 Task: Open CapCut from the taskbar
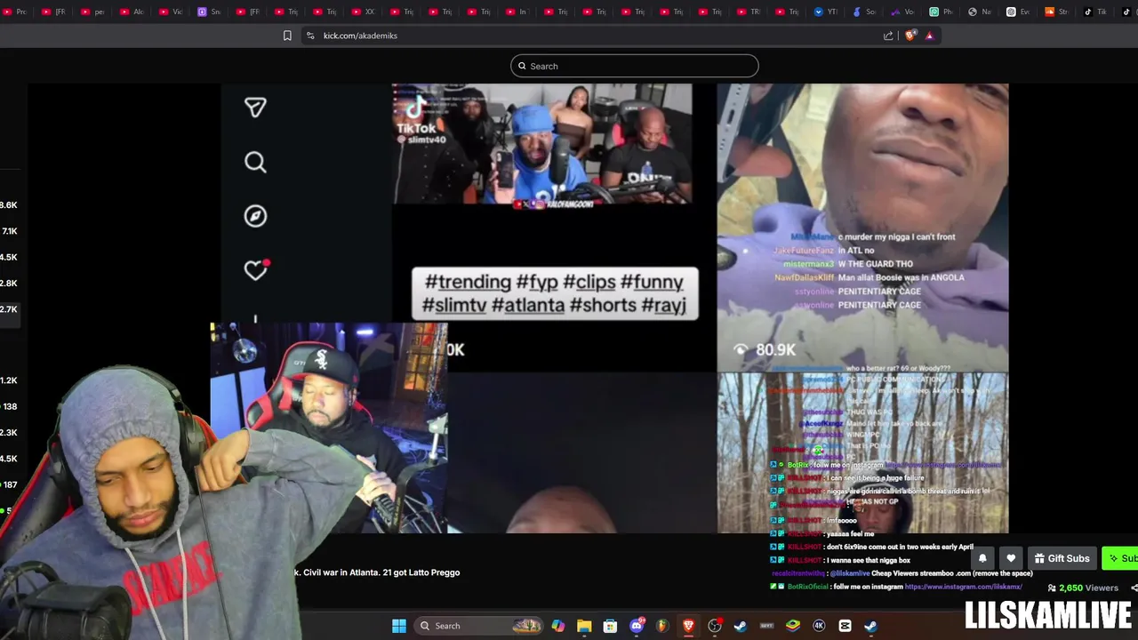(845, 626)
